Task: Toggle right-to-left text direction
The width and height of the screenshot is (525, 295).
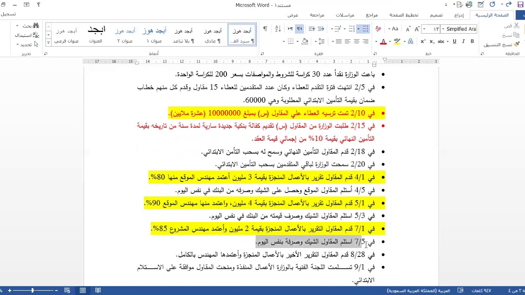Action: [299, 29]
